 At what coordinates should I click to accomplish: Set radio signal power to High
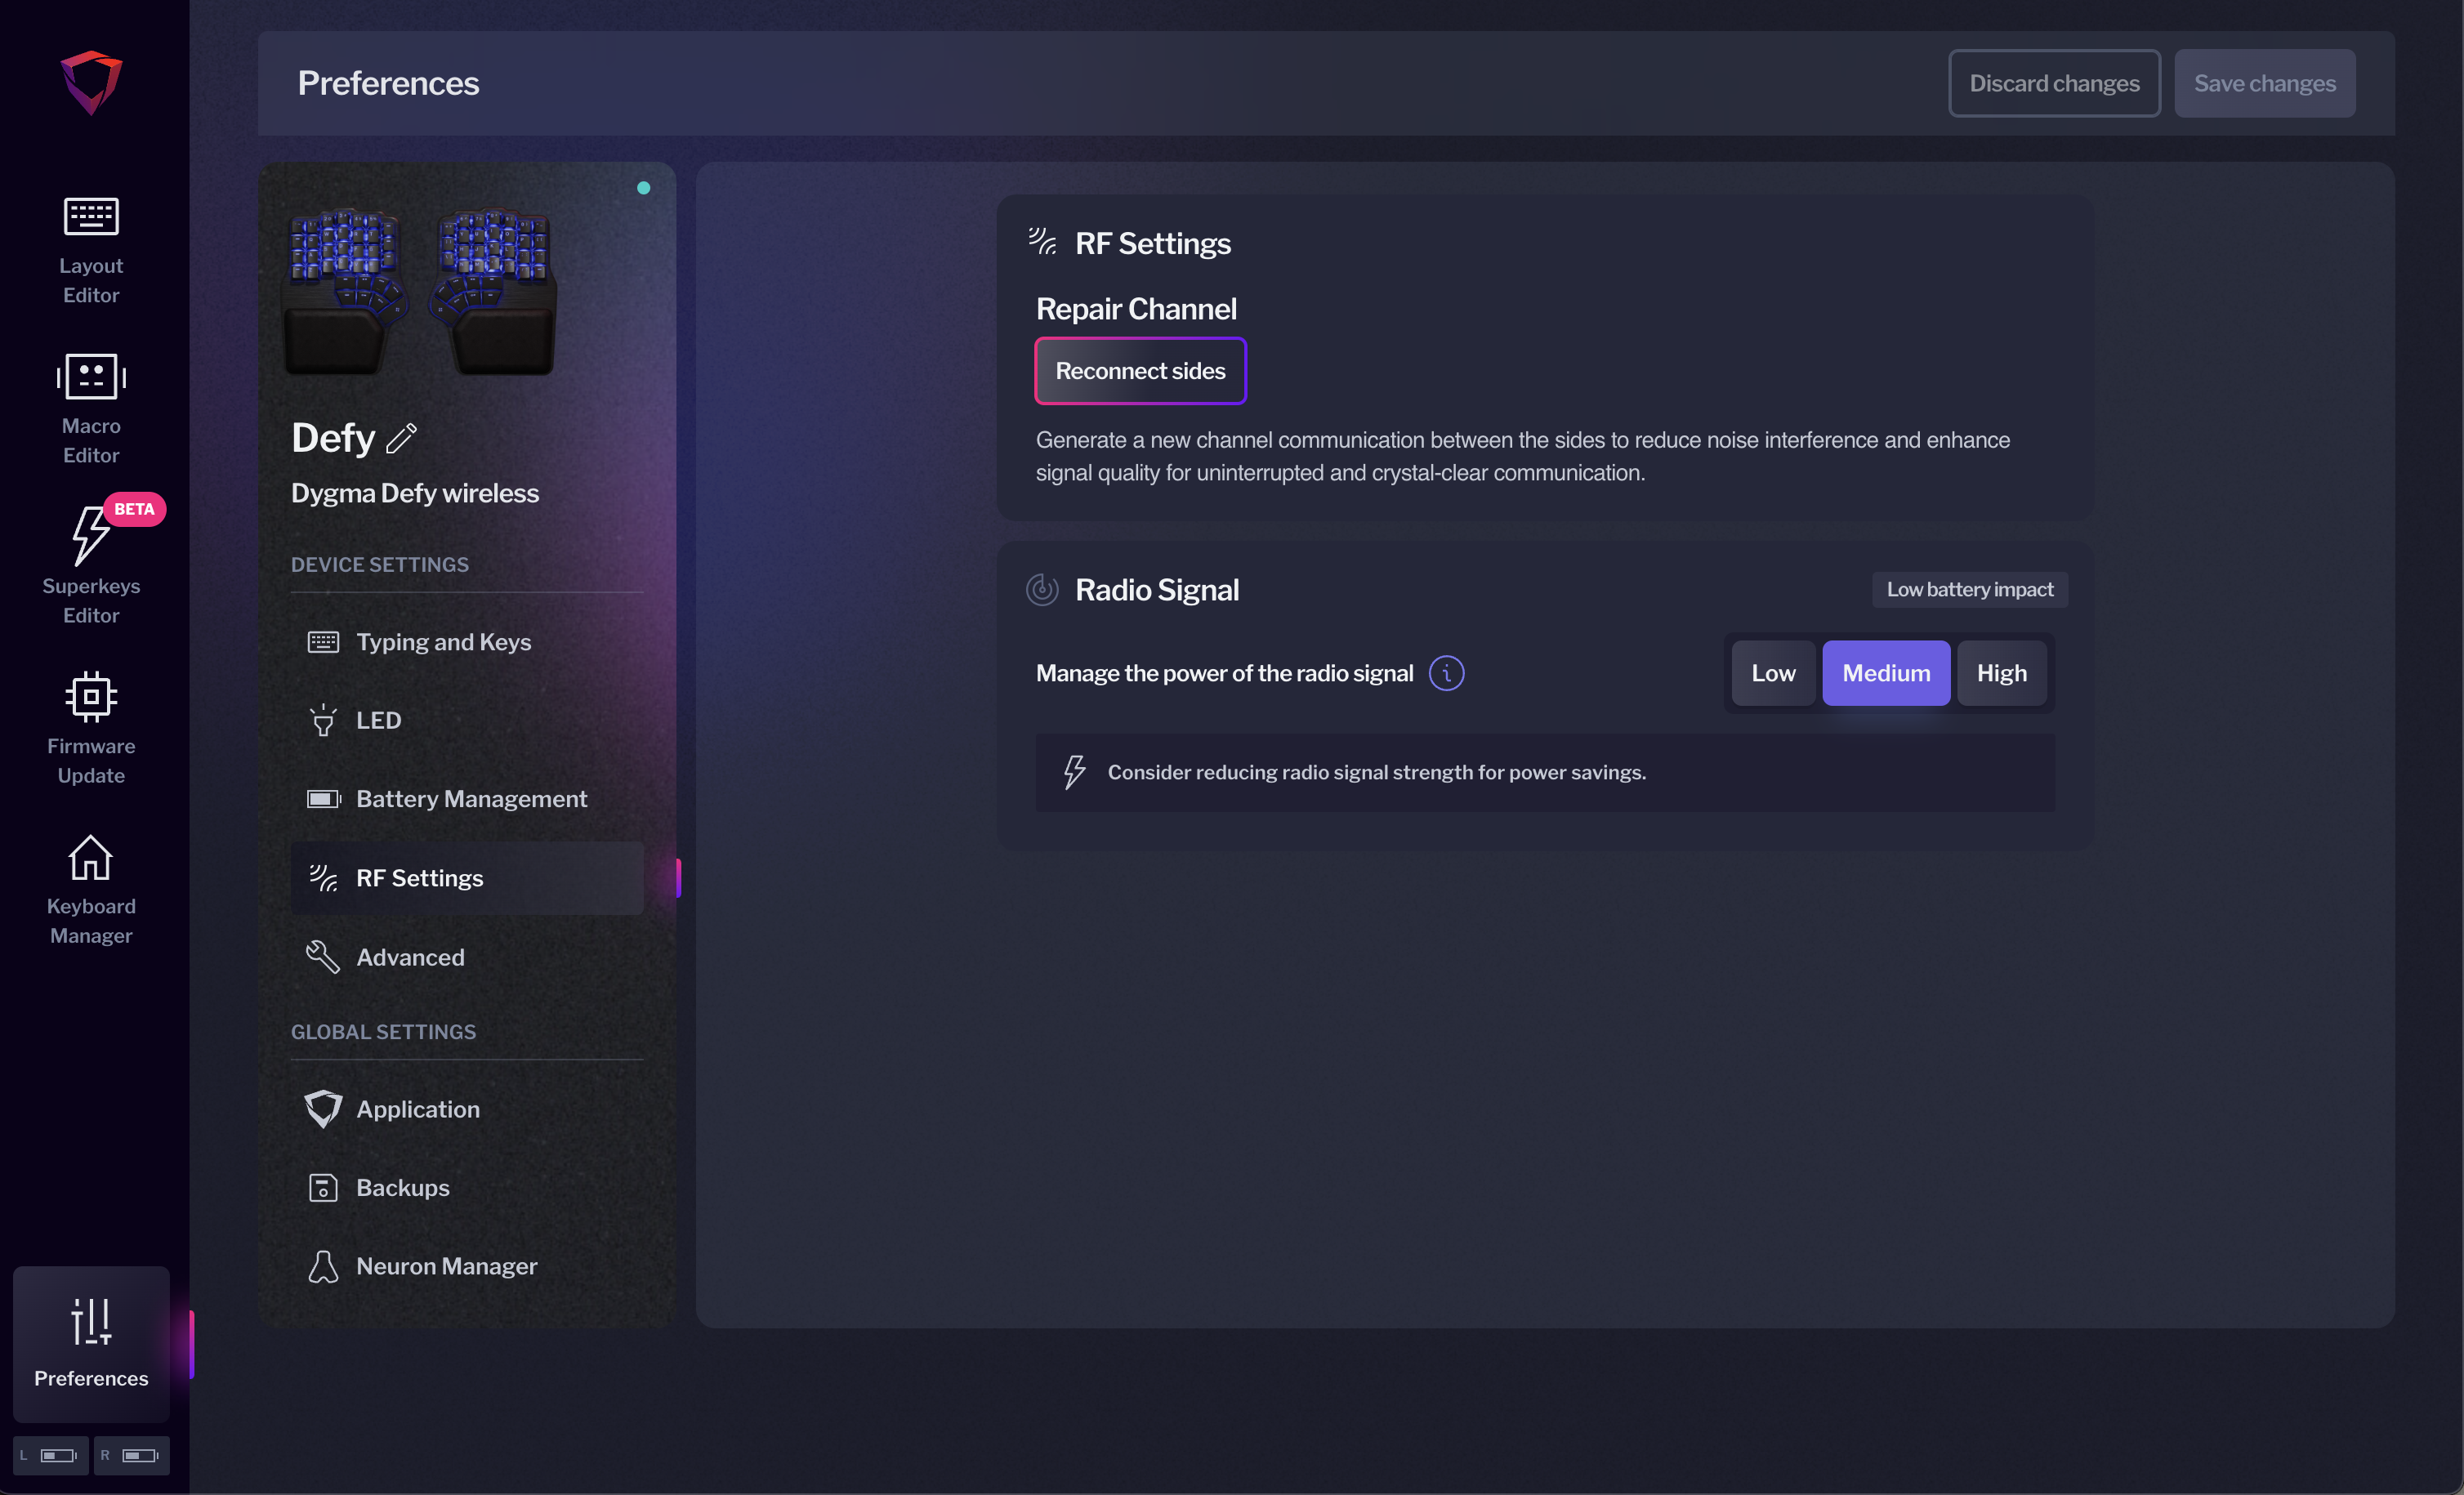[2001, 673]
